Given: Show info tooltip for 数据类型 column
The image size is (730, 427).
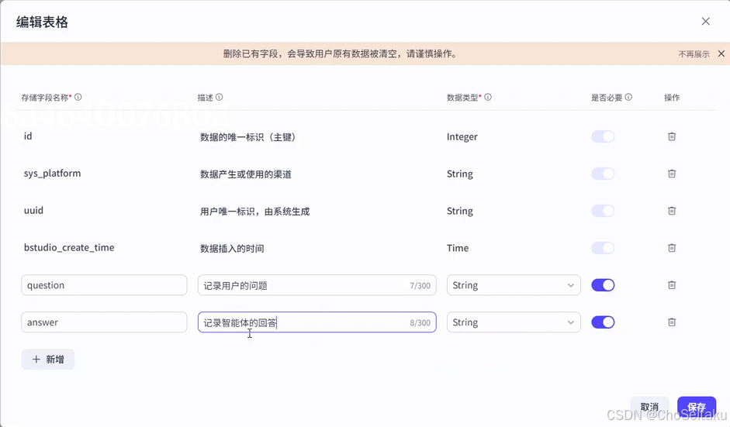Looking at the screenshot, I should pos(488,97).
